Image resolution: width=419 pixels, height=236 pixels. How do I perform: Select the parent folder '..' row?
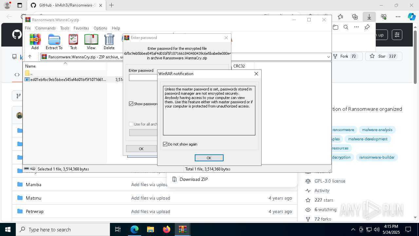pyautogui.click(x=65, y=73)
